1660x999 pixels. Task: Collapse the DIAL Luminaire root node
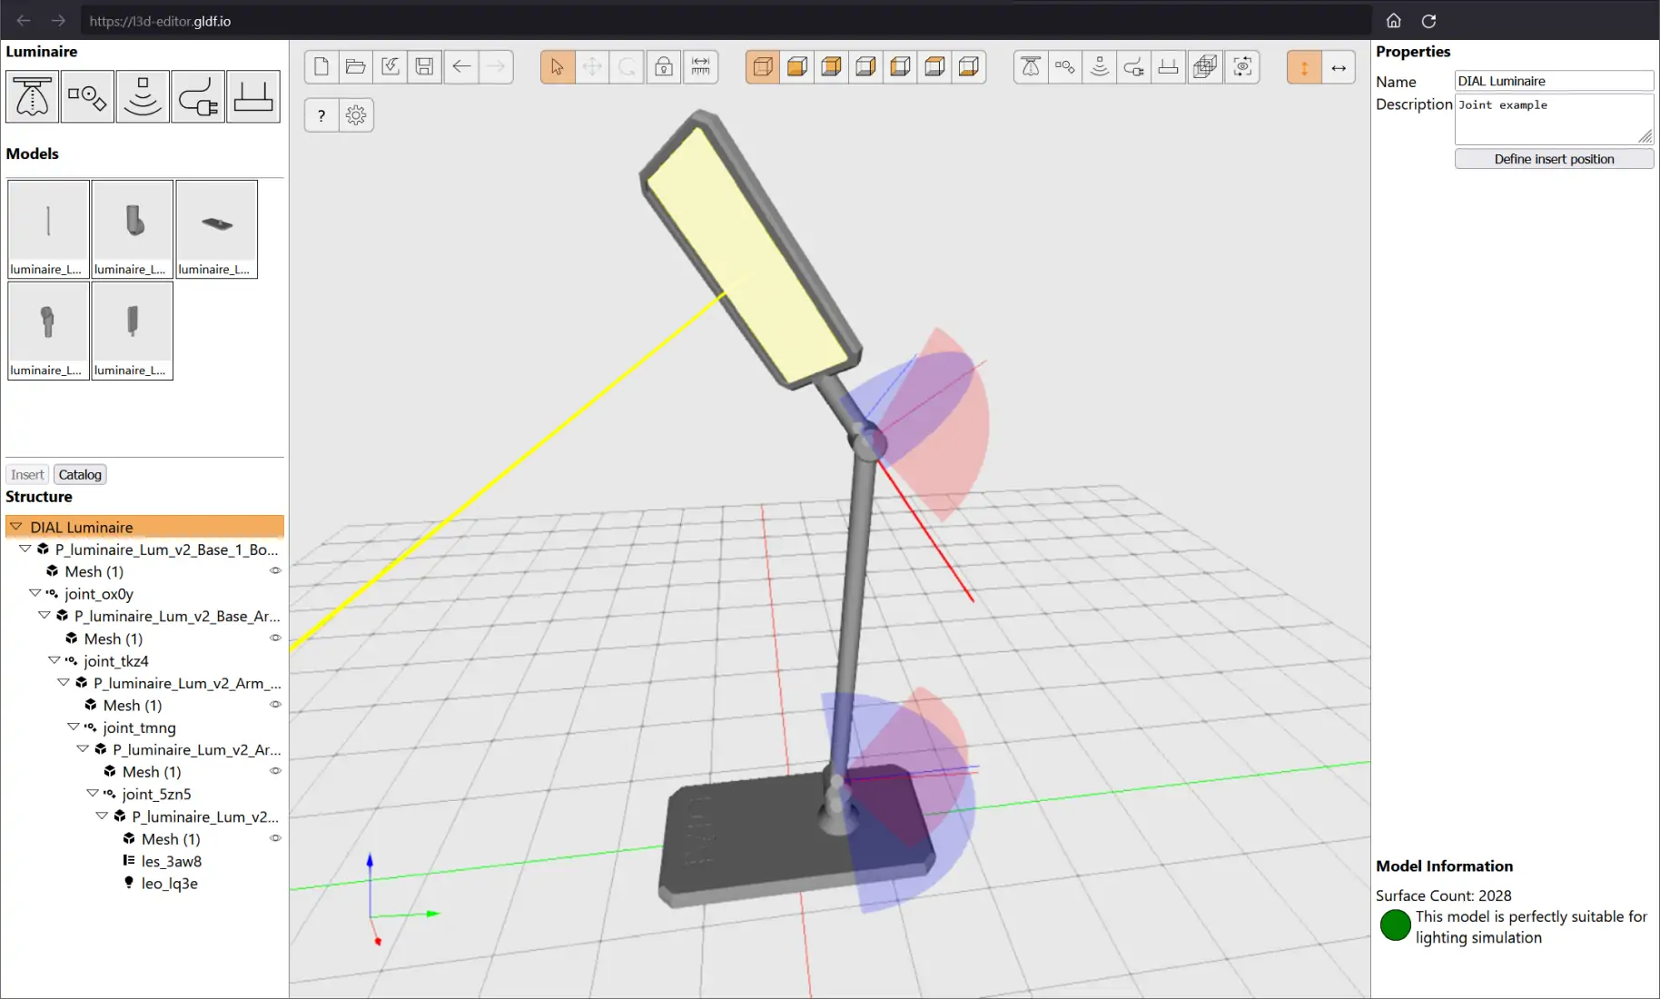click(16, 527)
